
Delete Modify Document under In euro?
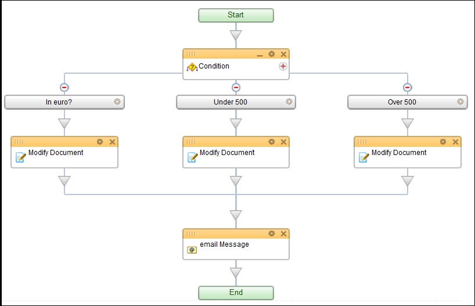pos(112,142)
